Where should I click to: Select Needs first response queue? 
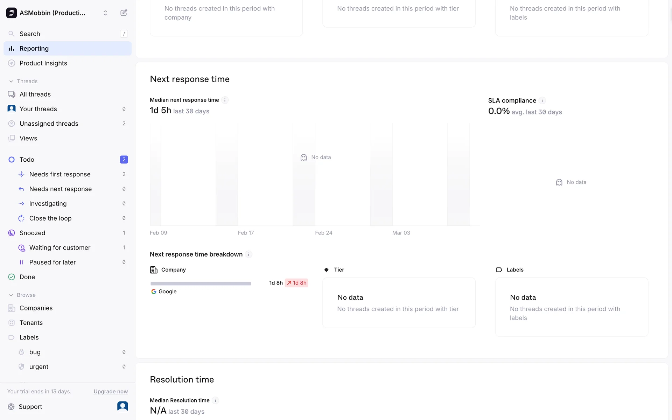point(60,174)
